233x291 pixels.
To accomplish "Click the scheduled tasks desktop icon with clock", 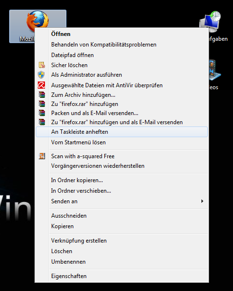I will tap(210, 21).
